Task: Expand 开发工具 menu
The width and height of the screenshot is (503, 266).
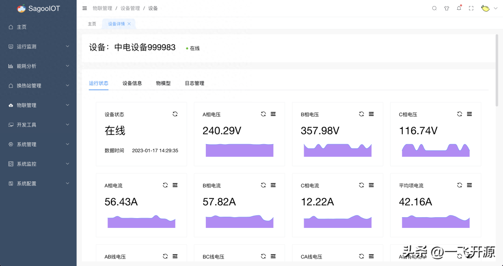Action: pos(38,125)
